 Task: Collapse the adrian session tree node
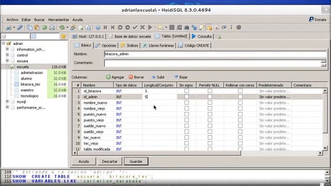pos(4,43)
